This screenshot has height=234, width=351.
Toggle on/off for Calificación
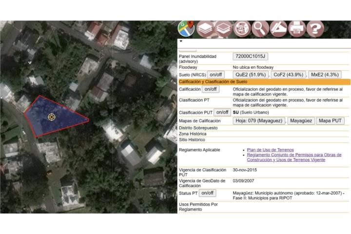point(211,89)
